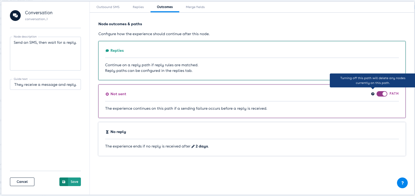This screenshot has height=196, width=415.
Task: Focus the Guide text input field
Action: coord(45,84)
